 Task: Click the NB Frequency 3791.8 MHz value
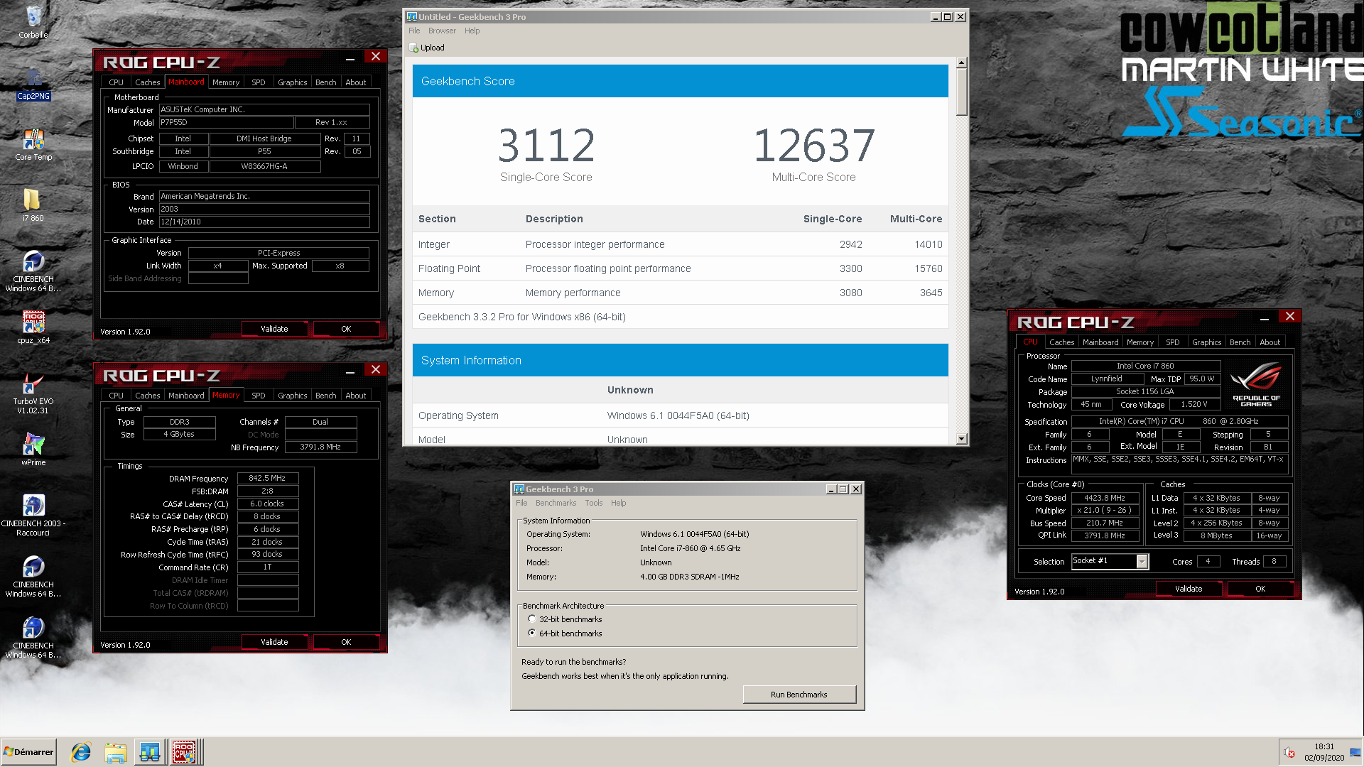pyautogui.click(x=320, y=447)
